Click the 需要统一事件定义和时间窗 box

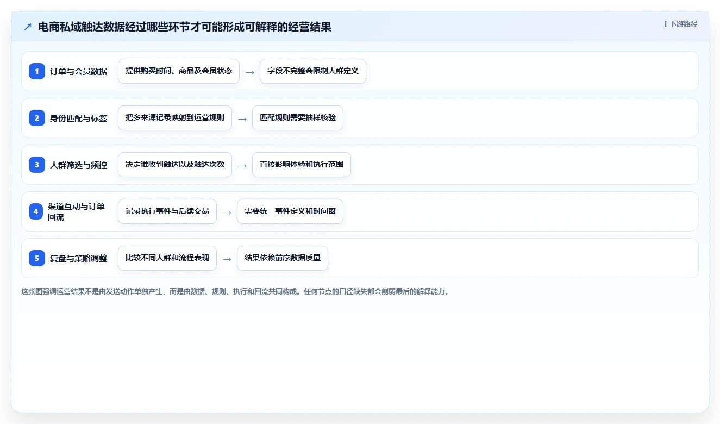(x=290, y=211)
